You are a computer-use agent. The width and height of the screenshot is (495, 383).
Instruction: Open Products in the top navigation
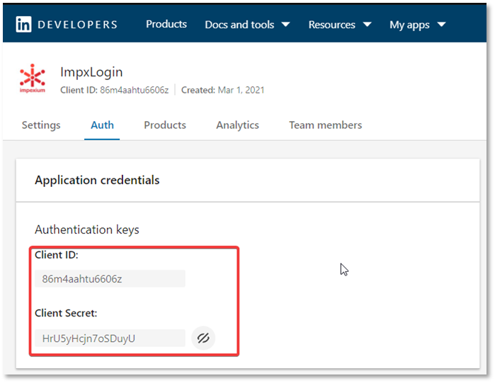coord(166,24)
